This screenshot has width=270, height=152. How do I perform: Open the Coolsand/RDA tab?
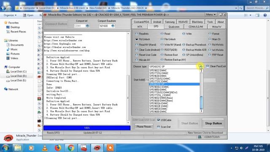tap(141, 22)
